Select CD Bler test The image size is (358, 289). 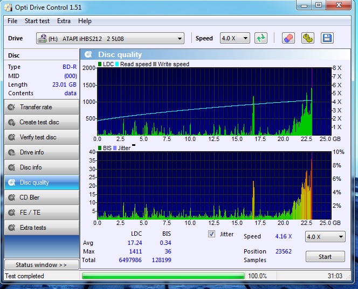42,198
